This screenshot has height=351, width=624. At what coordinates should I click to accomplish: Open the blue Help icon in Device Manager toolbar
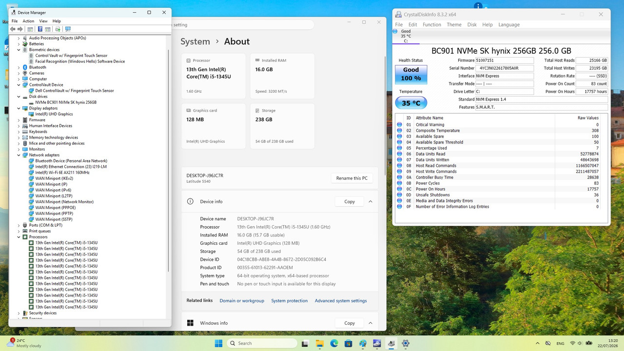[x=40, y=29]
